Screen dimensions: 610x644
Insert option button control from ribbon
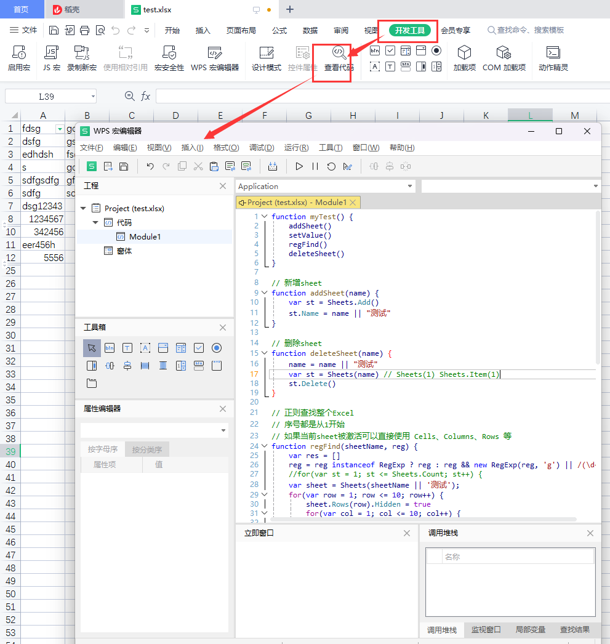437,50
